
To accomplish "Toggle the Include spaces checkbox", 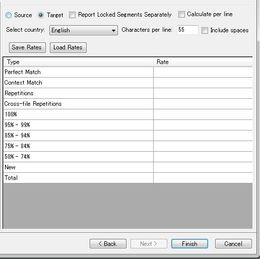I will (205, 30).
